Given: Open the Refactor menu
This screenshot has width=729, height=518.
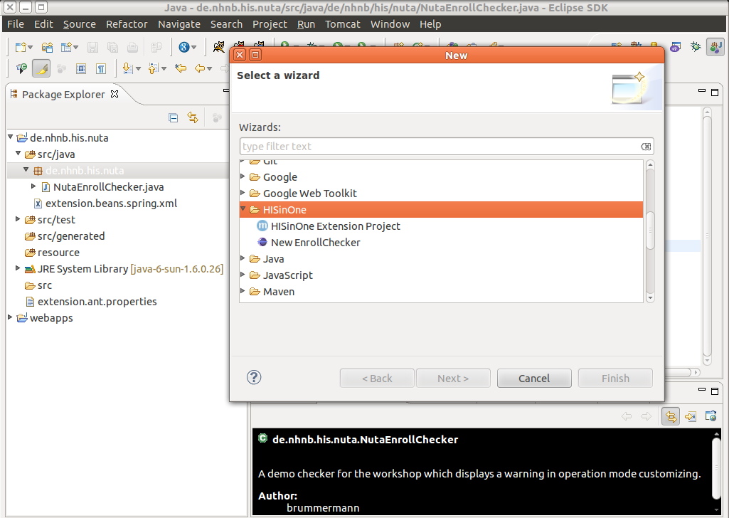Looking at the screenshot, I should click(126, 24).
